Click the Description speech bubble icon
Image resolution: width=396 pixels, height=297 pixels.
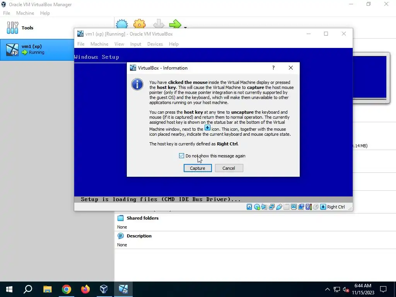(121, 236)
